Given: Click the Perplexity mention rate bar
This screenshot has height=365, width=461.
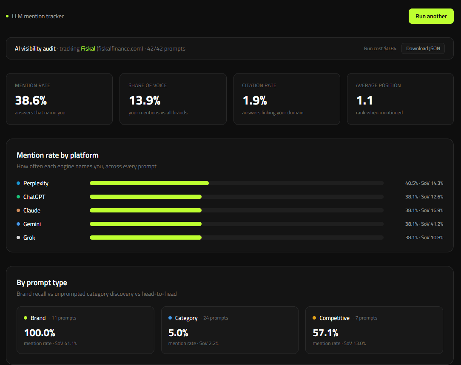Looking at the screenshot, I should [236, 183].
